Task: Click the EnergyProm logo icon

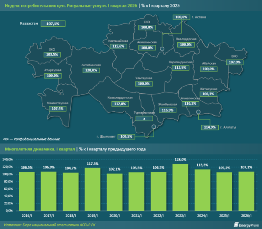Action: [x=236, y=225]
